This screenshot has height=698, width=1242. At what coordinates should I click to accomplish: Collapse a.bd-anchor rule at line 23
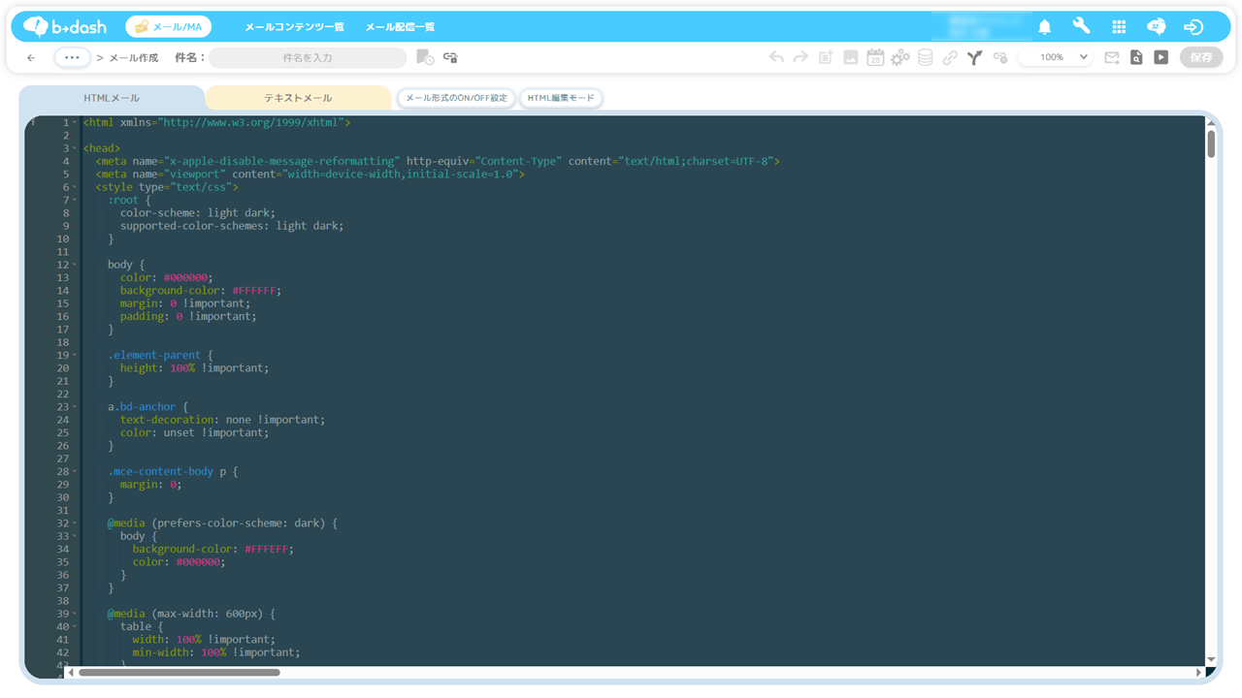tap(75, 407)
